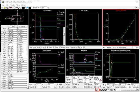
Task: Click the left arrow on bottom scrollbar
Action: point(115,89)
